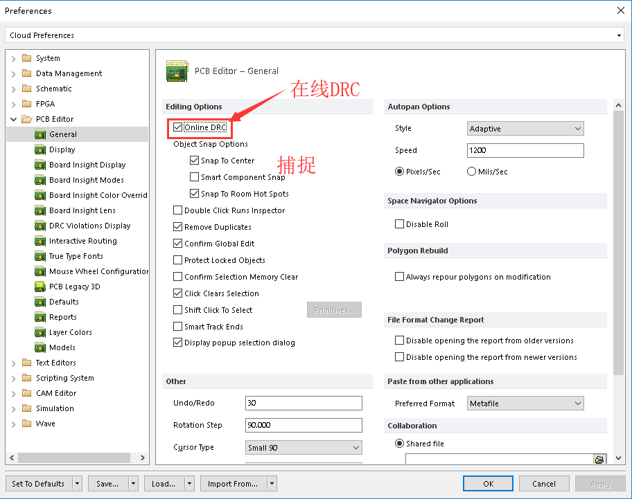The image size is (632, 499).
Task: Open the Autopan Style dropdown
Action: click(x=577, y=128)
